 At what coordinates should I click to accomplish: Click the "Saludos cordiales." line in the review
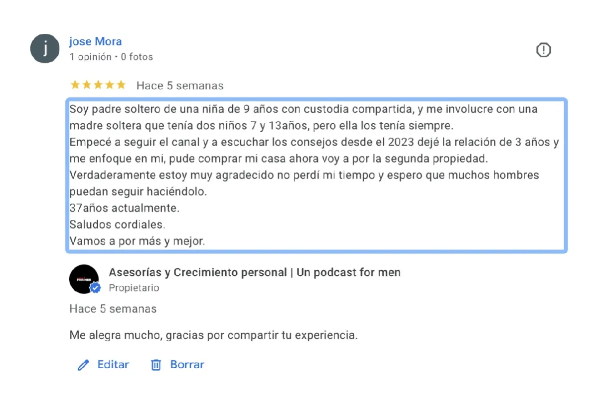pos(117,224)
